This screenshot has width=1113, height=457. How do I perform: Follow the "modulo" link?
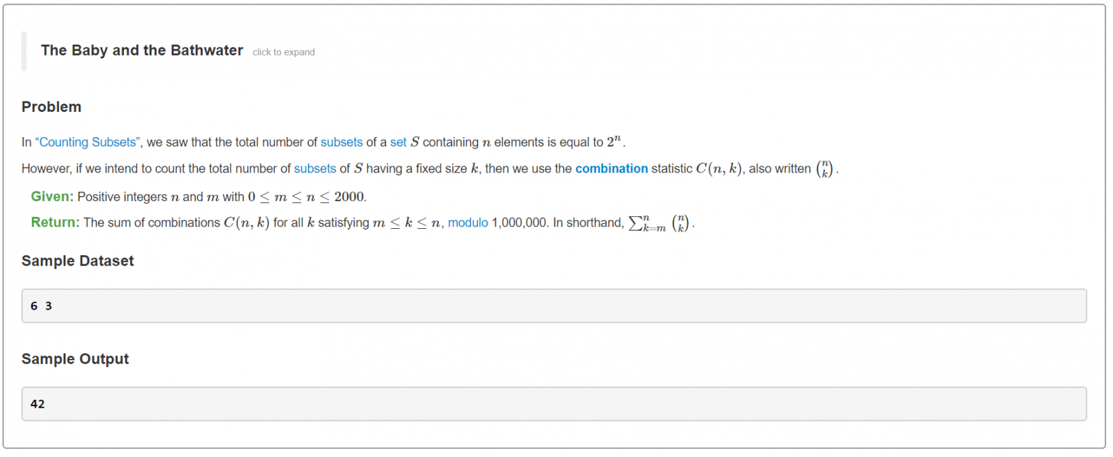click(x=467, y=223)
